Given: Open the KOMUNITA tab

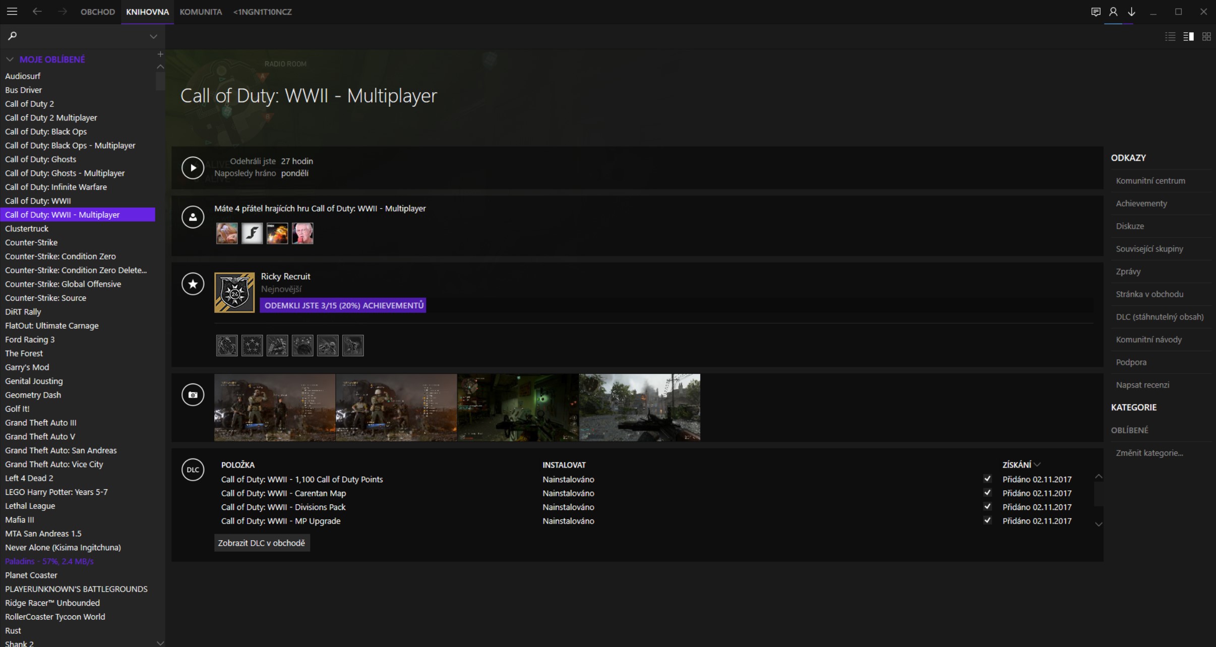Looking at the screenshot, I should 201,12.
